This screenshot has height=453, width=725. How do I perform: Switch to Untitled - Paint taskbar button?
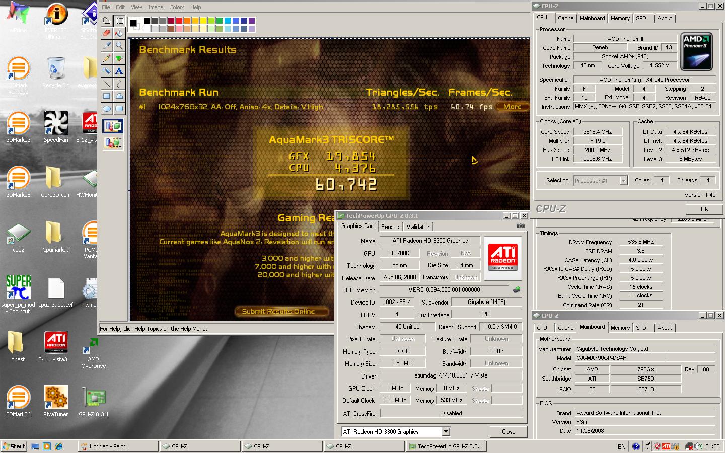pos(118,446)
